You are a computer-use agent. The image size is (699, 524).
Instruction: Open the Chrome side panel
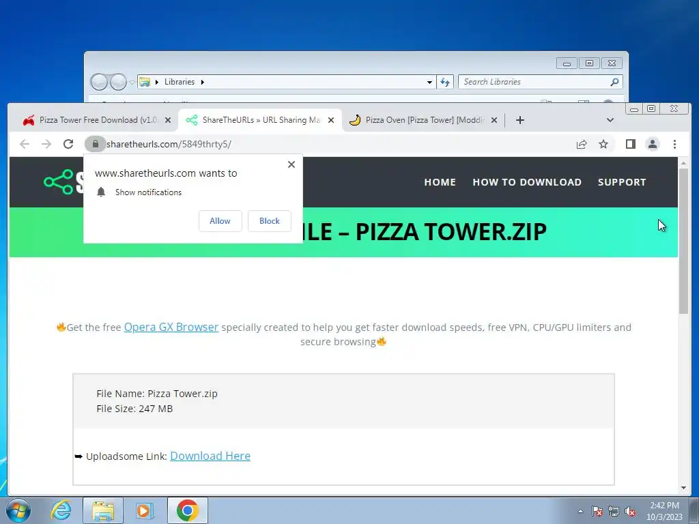point(630,144)
